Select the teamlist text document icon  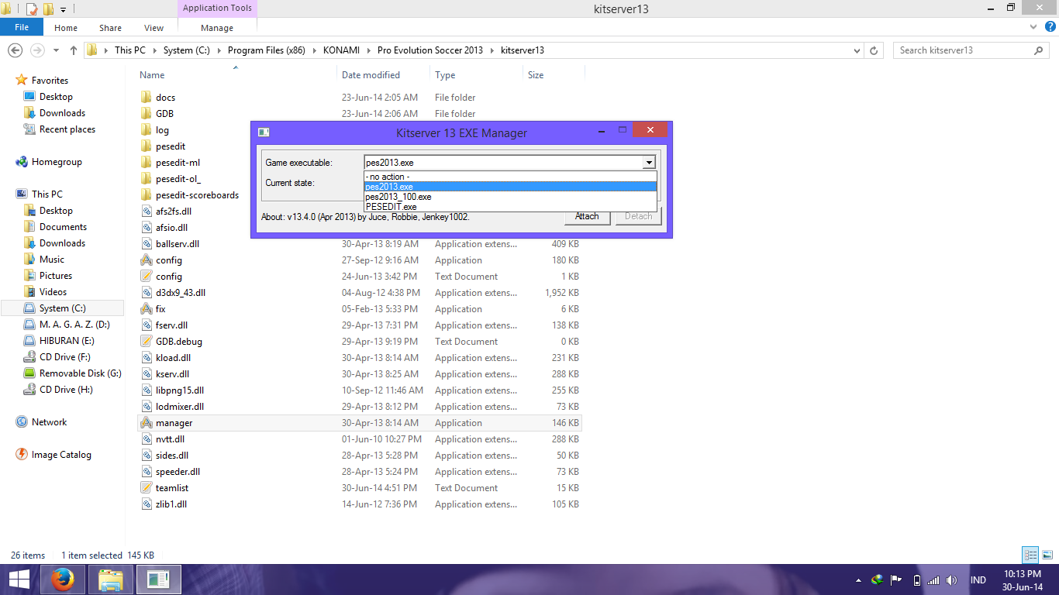point(147,488)
